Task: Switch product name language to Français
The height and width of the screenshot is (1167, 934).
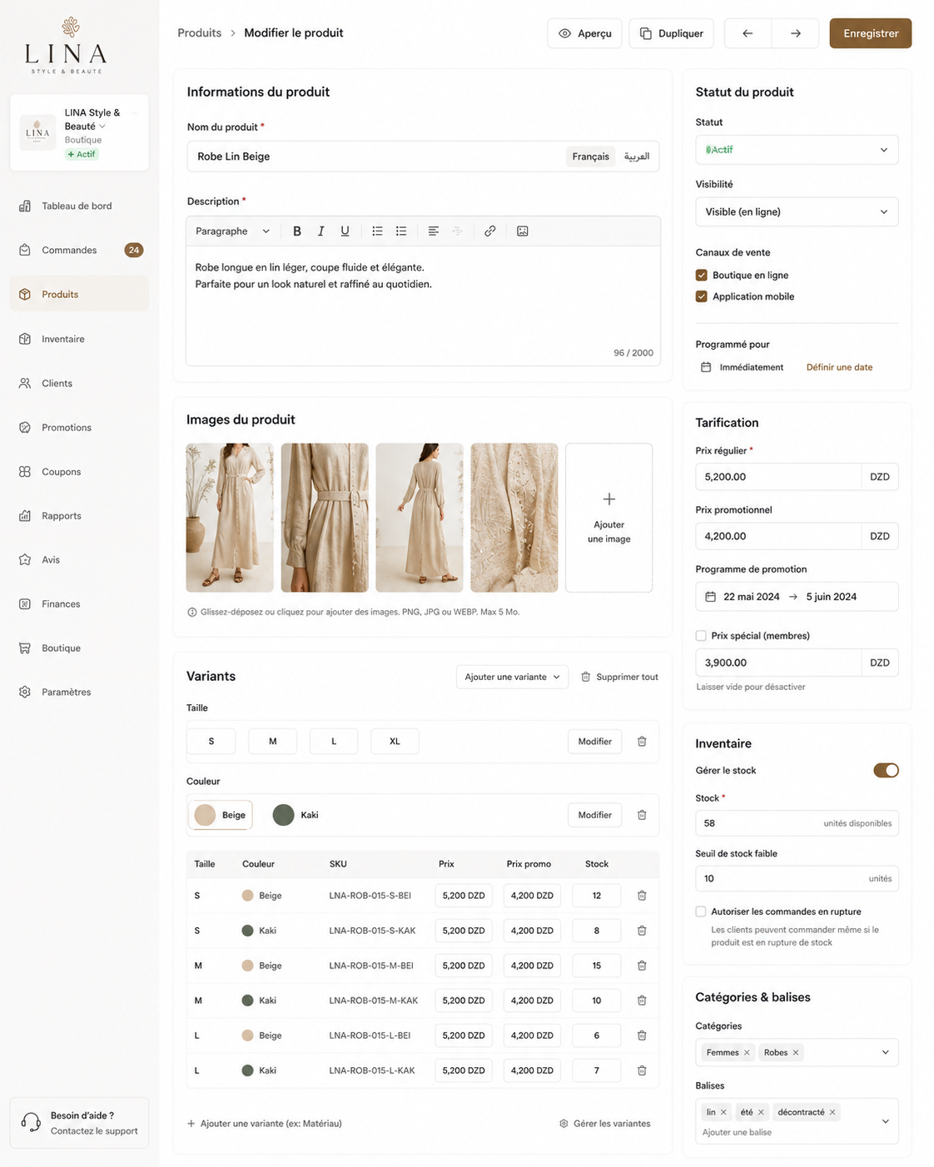Action: pos(591,156)
